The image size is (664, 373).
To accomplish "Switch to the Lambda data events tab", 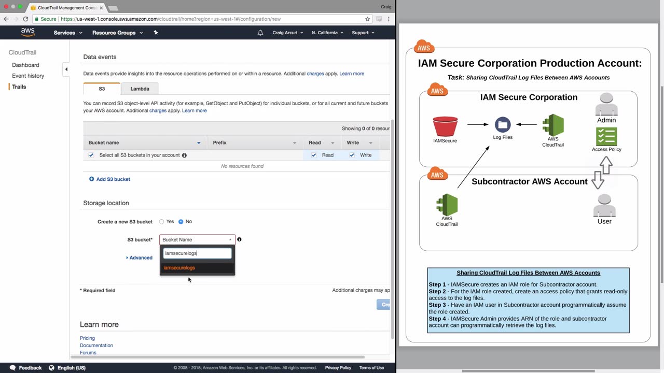I will (x=140, y=89).
